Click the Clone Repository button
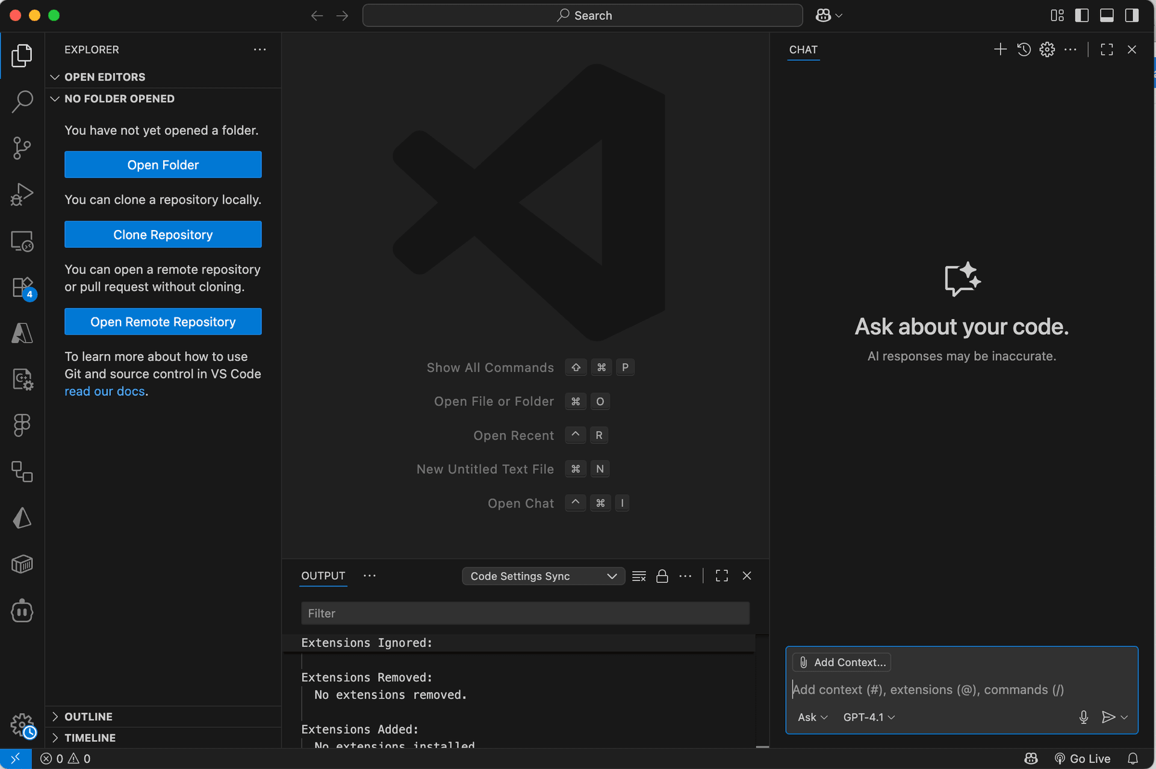This screenshot has width=1156, height=769. coord(163,234)
